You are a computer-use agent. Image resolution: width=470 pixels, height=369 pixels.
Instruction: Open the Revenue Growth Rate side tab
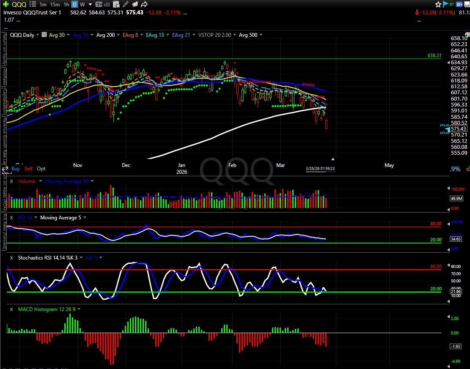tap(4, 139)
